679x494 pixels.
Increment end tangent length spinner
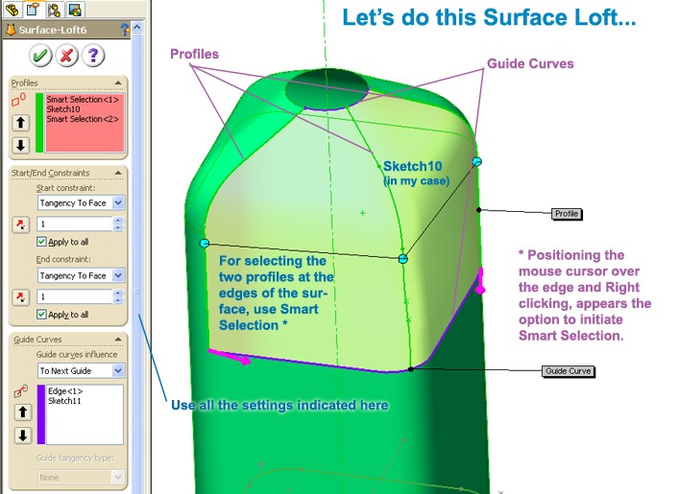[118, 294]
